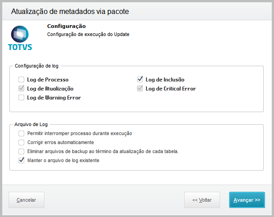Click the TOTVS wordmark under the logo
Viewport: 274px width, 217px height.
click(x=20, y=47)
